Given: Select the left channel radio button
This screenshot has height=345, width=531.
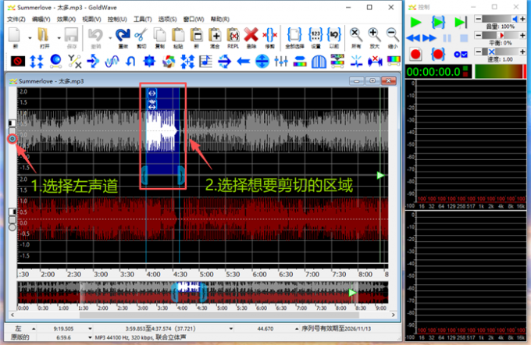Looking at the screenshot, I should click(x=12, y=140).
